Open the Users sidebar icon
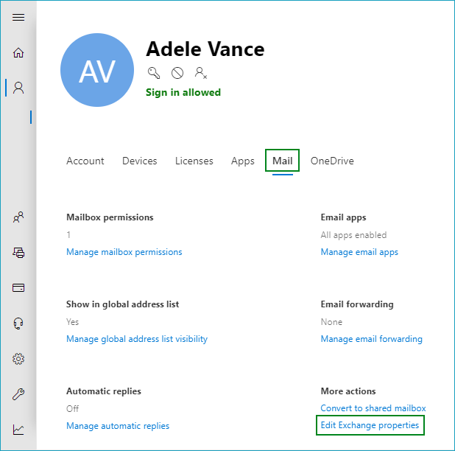The image size is (455, 451). pos(18,88)
